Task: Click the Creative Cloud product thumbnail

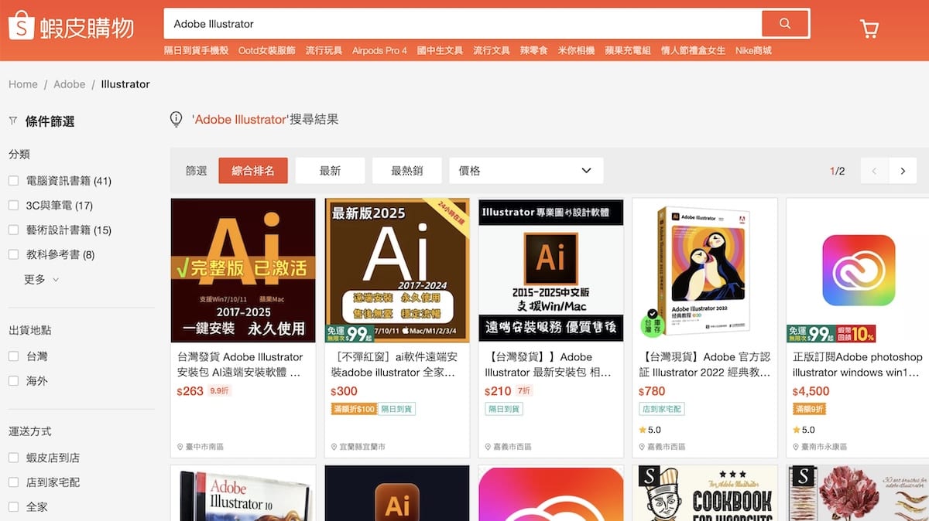Action: coord(859,270)
